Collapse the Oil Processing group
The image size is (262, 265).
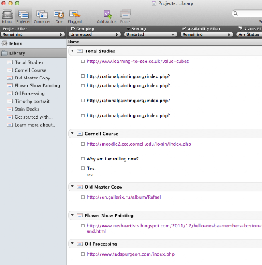coord(72,244)
